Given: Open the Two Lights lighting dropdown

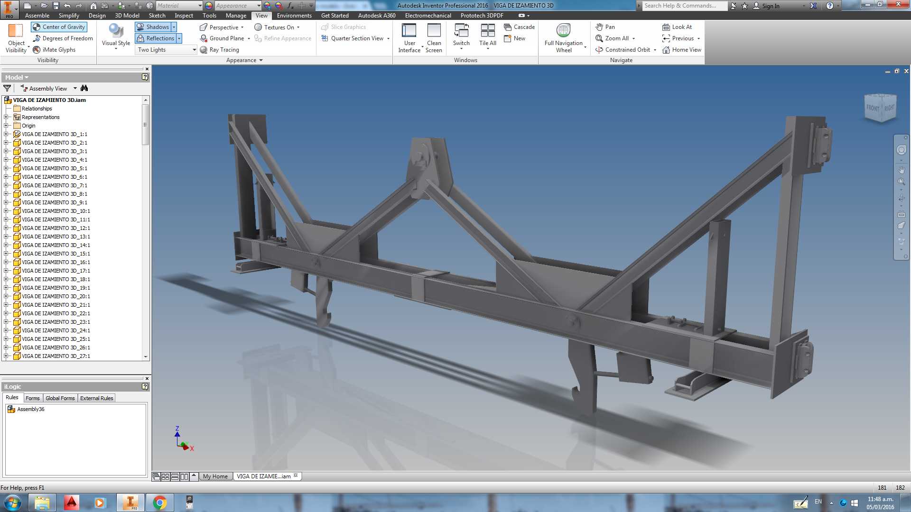Looking at the screenshot, I should point(166,50).
